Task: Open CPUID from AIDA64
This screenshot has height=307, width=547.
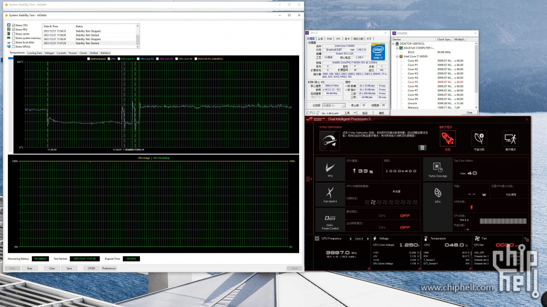Action: click(x=92, y=269)
